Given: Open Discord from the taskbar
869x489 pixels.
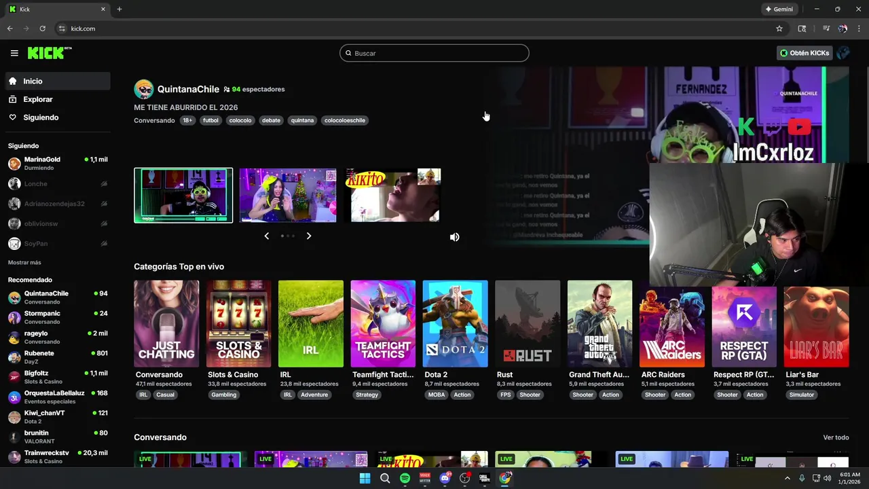Looking at the screenshot, I should pos(445,478).
